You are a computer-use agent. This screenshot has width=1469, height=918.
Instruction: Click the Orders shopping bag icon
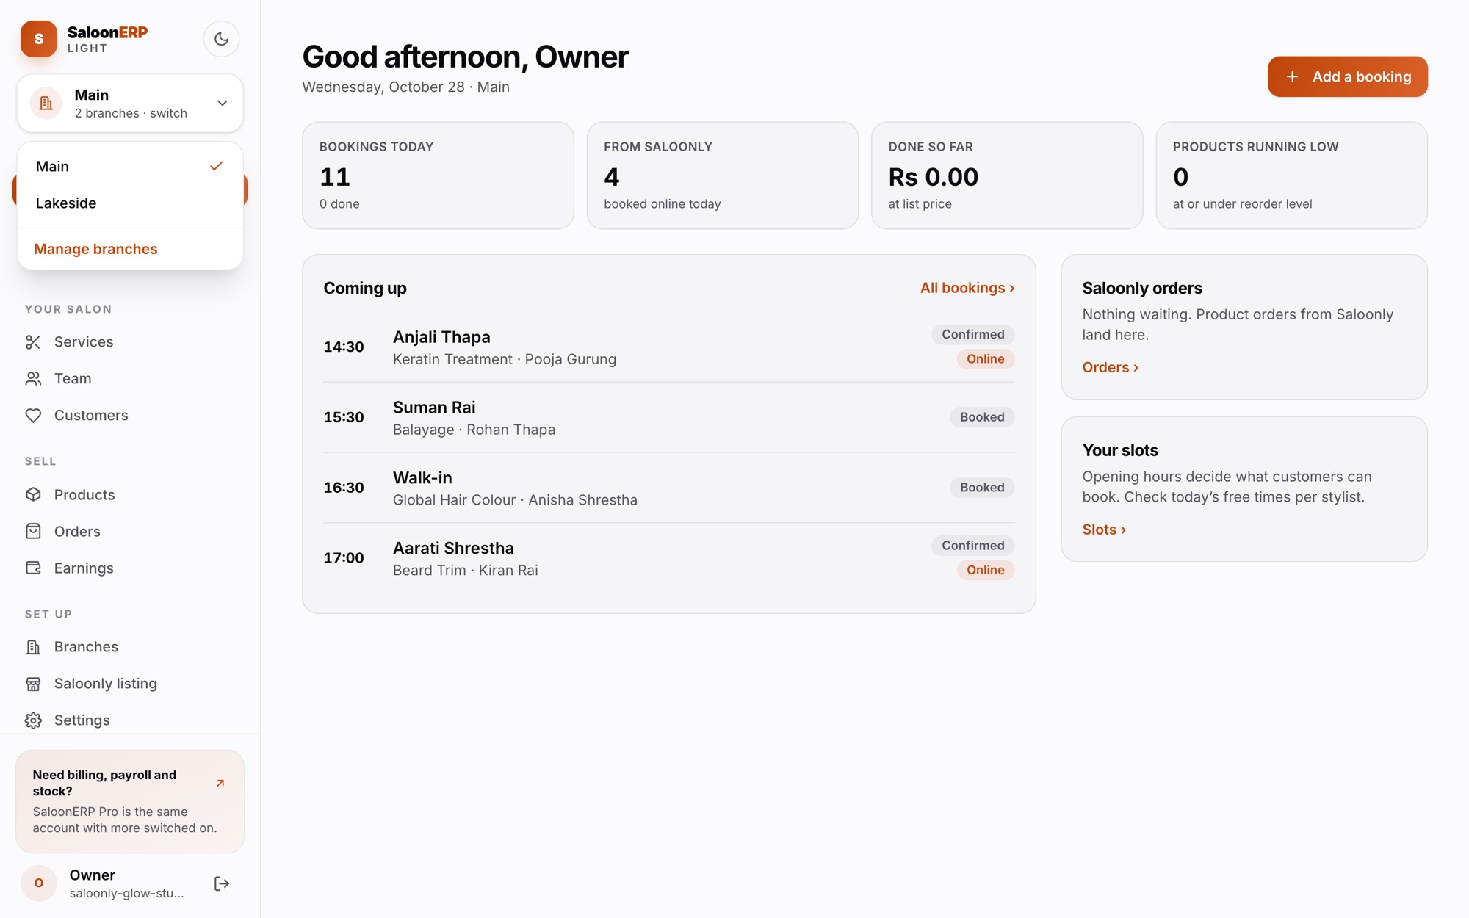33,532
